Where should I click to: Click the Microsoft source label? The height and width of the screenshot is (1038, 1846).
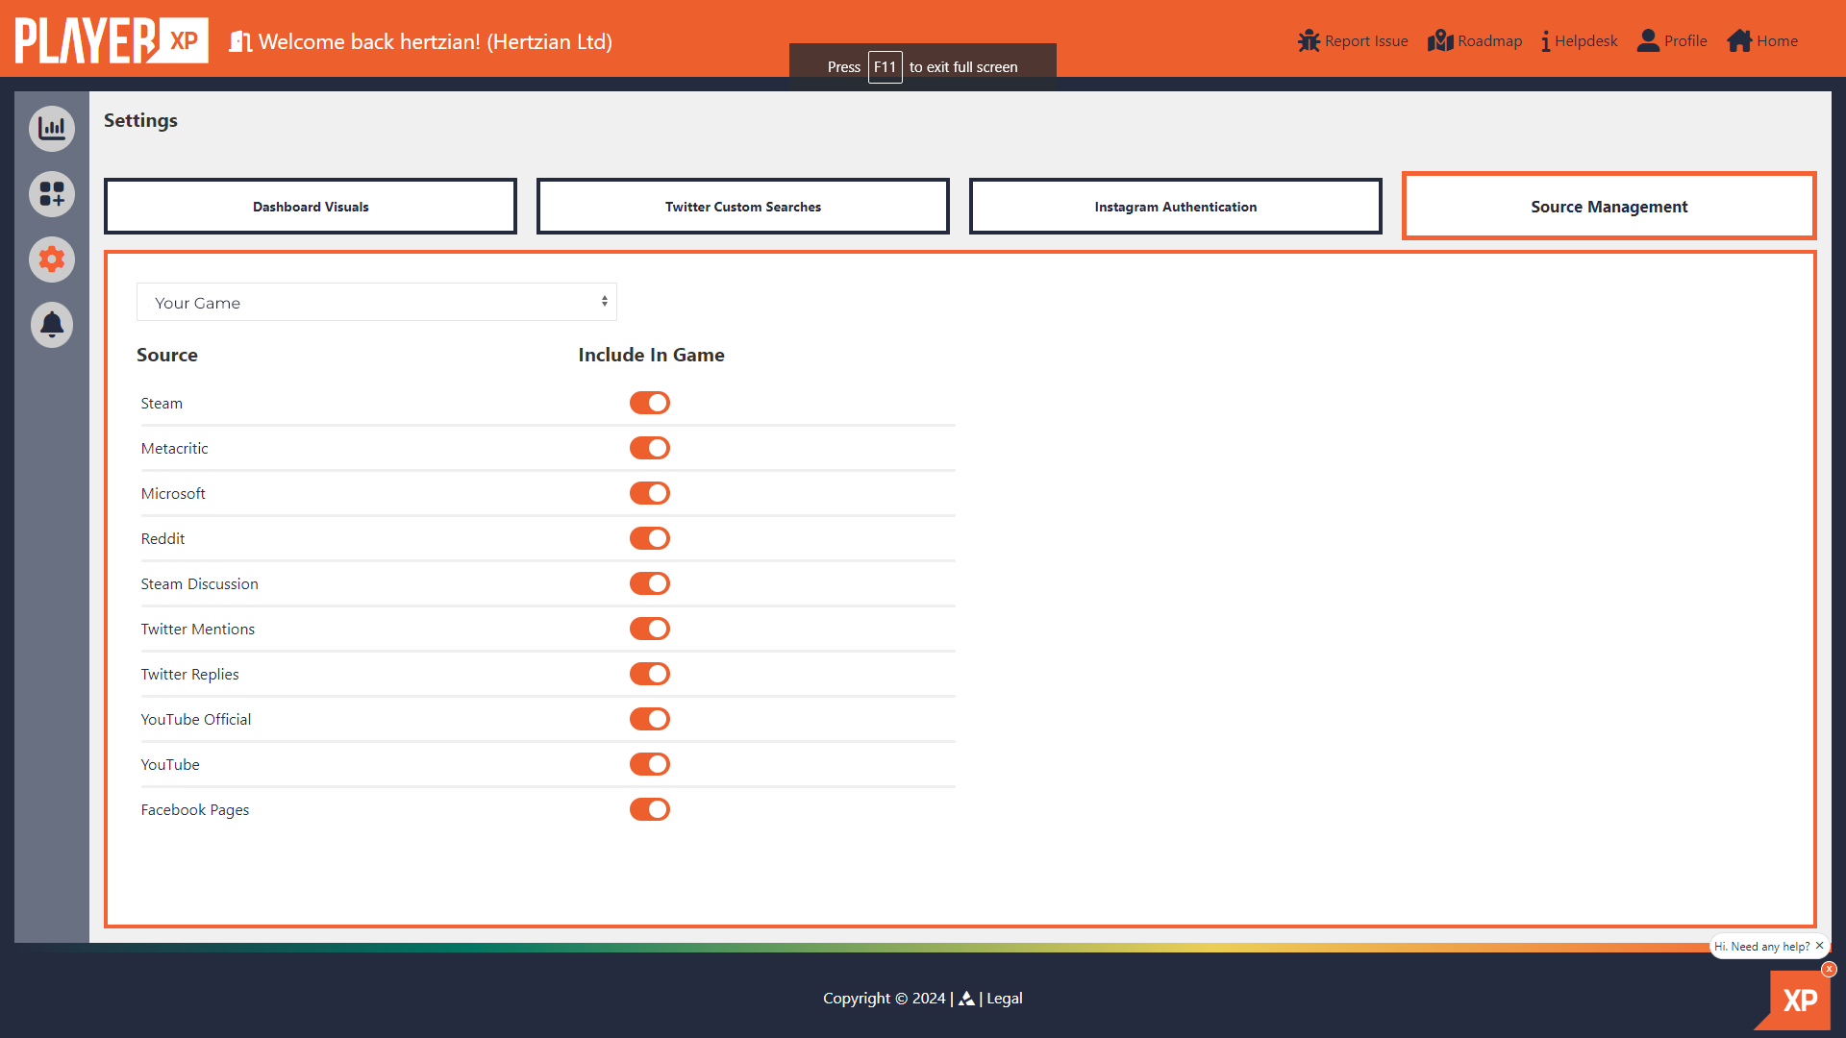click(173, 494)
